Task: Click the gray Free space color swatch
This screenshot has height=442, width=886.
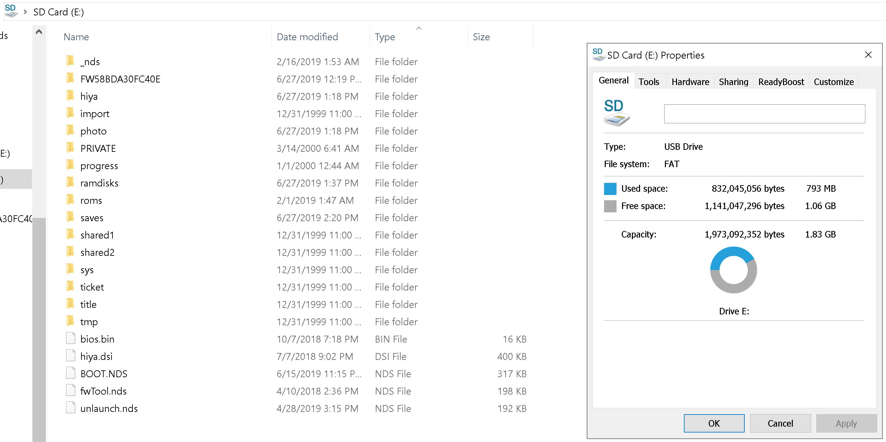Action: pos(610,206)
